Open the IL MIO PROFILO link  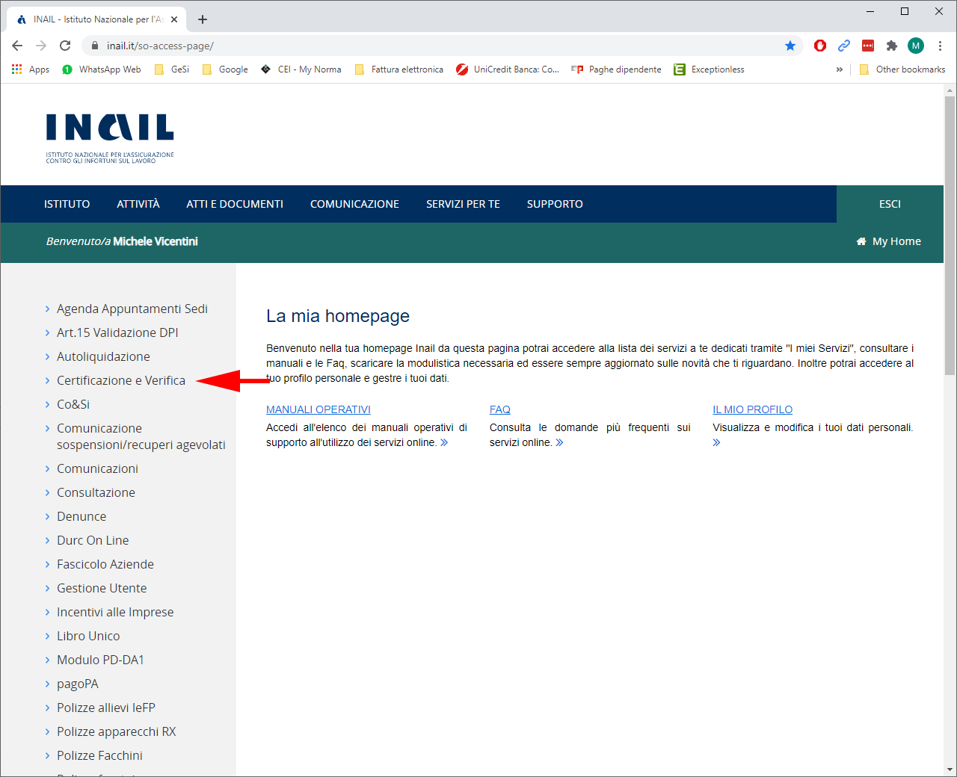point(752,409)
